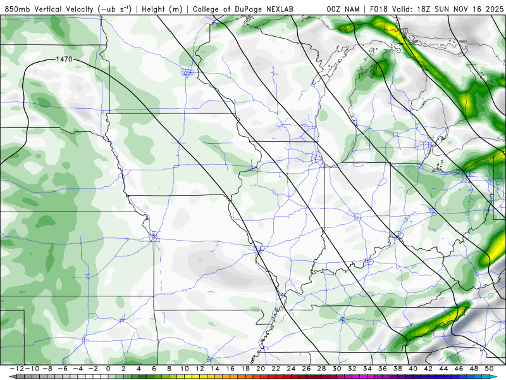Click the "40" colorbar tick label
The image size is (506, 380).
[x=413, y=369]
